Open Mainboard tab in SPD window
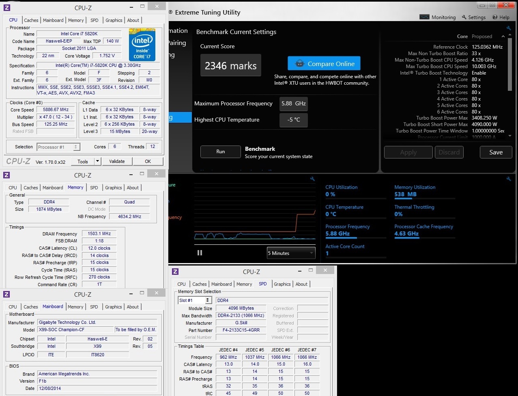 [x=221, y=284]
